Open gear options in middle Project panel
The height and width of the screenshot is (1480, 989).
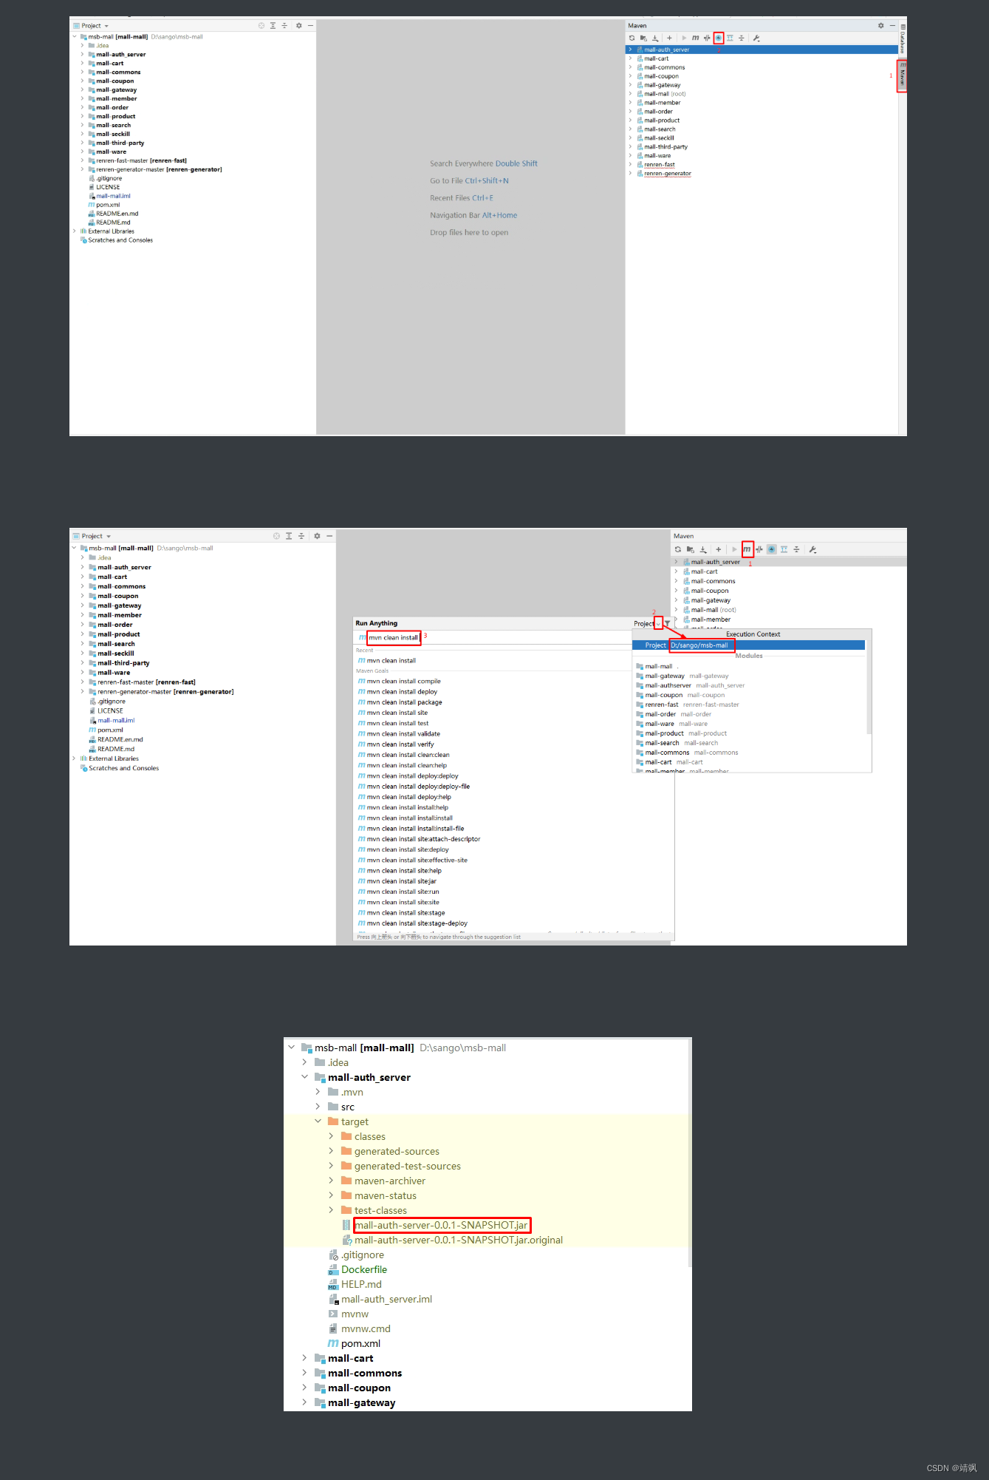[317, 536]
